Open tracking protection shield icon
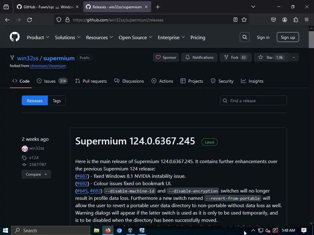Screen dimensions: 314x235 59,20
